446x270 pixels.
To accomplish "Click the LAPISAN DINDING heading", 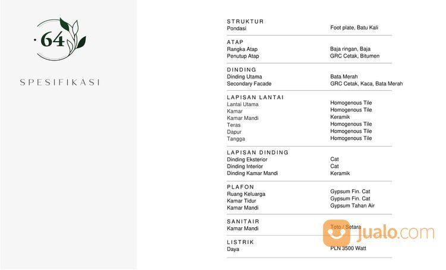I will click(257, 153).
